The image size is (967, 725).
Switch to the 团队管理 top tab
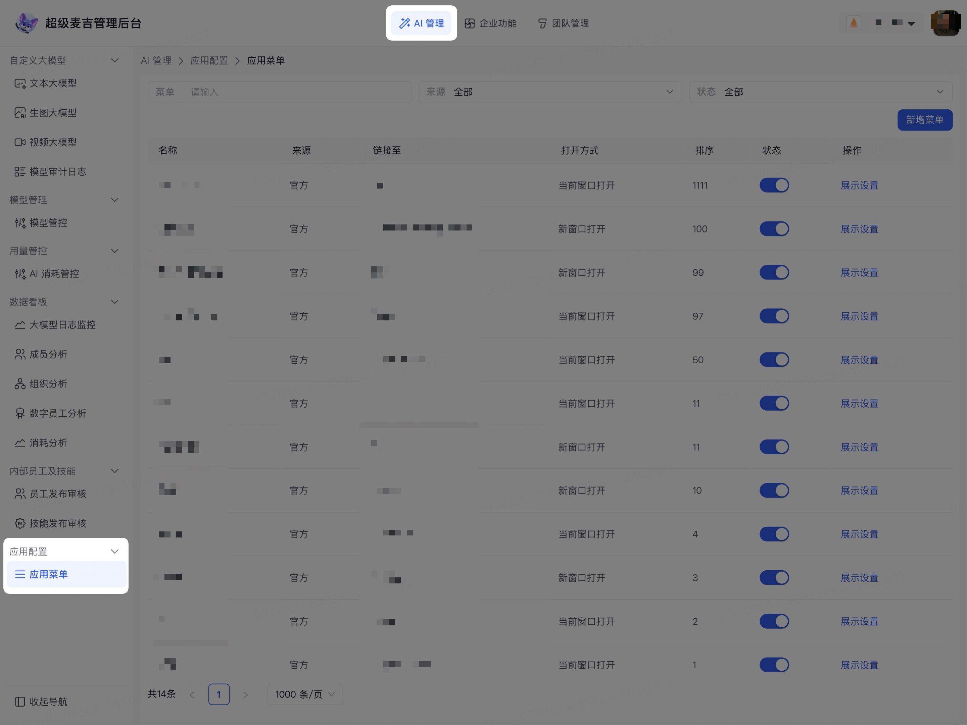pyautogui.click(x=564, y=23)
